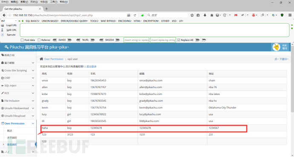
Task: Click the green puzzle addon icon
Action: (142, 15)
